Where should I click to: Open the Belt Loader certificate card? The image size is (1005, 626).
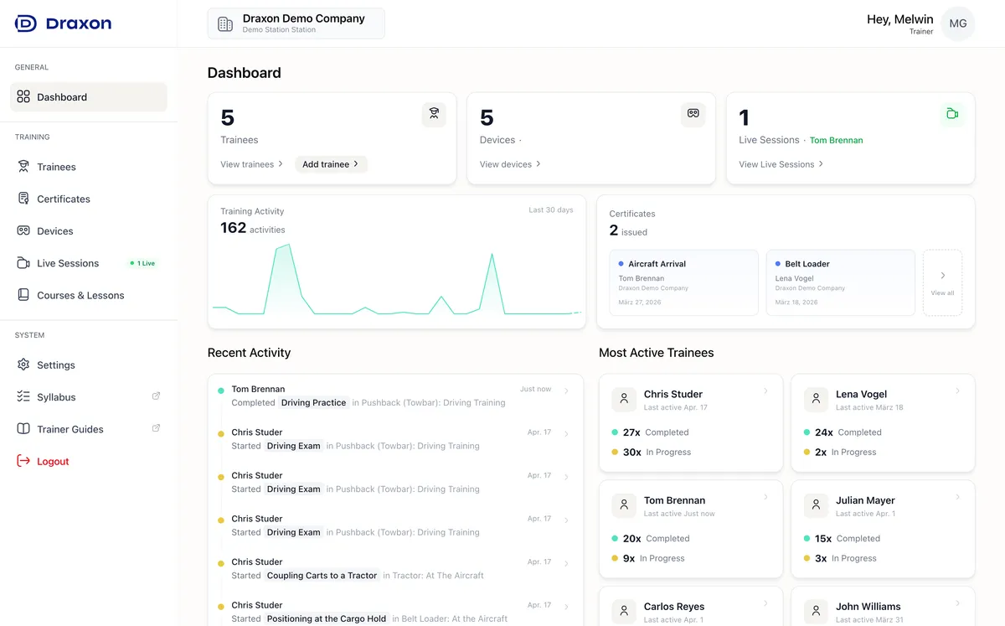tap(840, 282)
